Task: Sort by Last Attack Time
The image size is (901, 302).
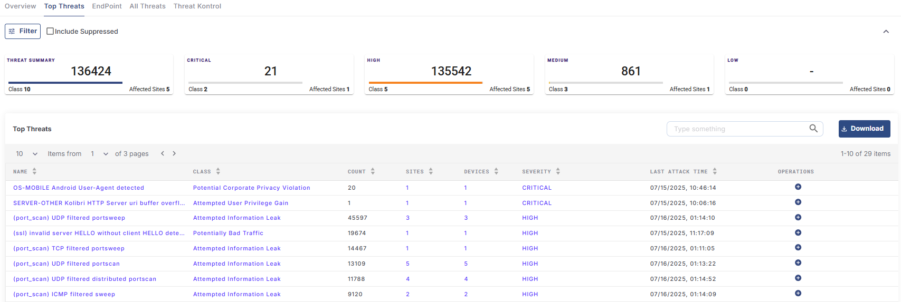Action: pyautogui.click(x=715, y=171)
